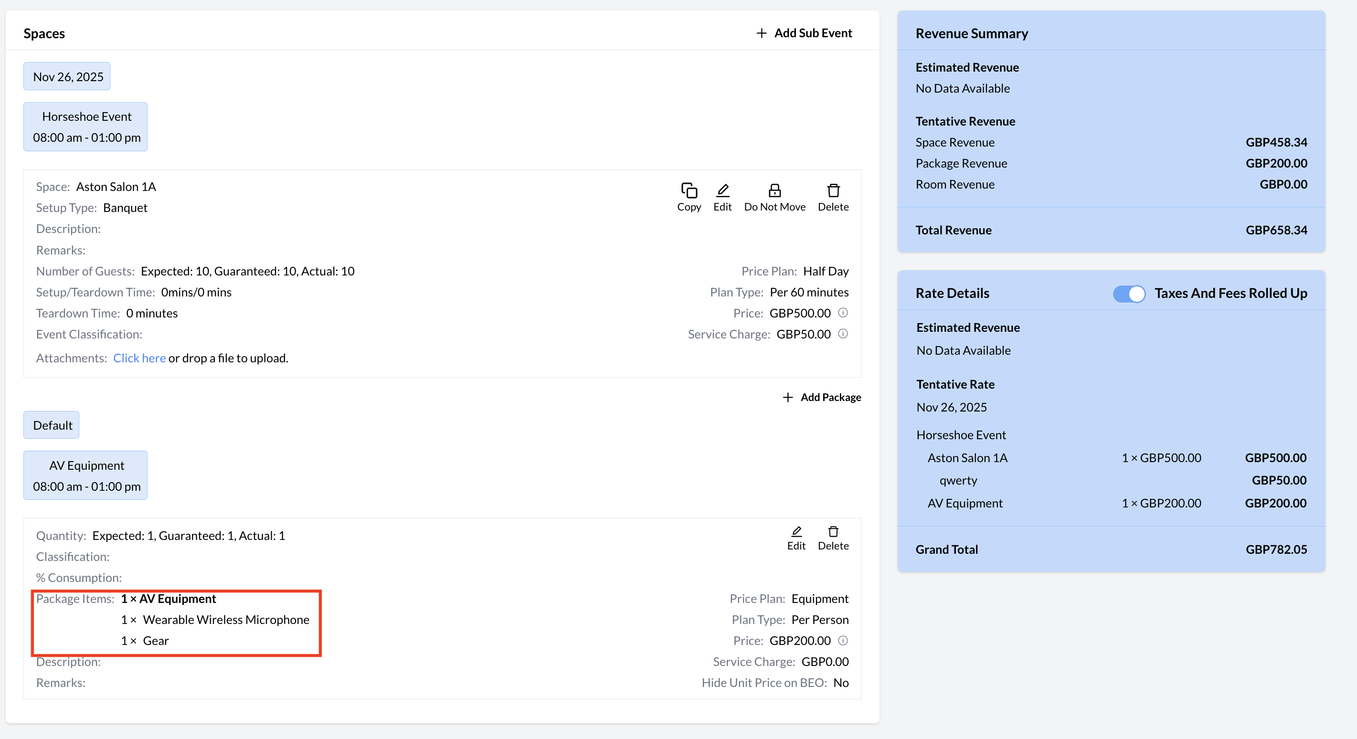Click Add Package button
1357x739 pixels.
(x=822, y=397)
